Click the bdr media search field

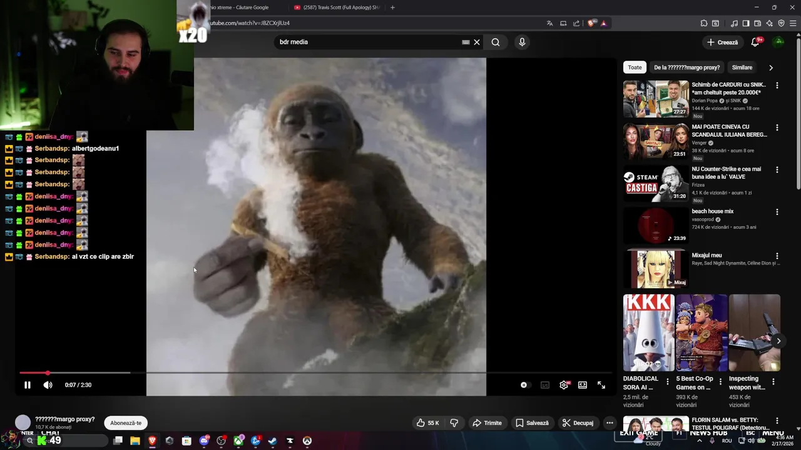pos(369,42)
